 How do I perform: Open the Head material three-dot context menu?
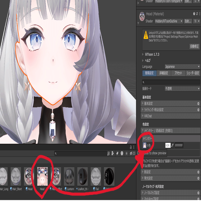pyautogui.click(x=200, y=14)
